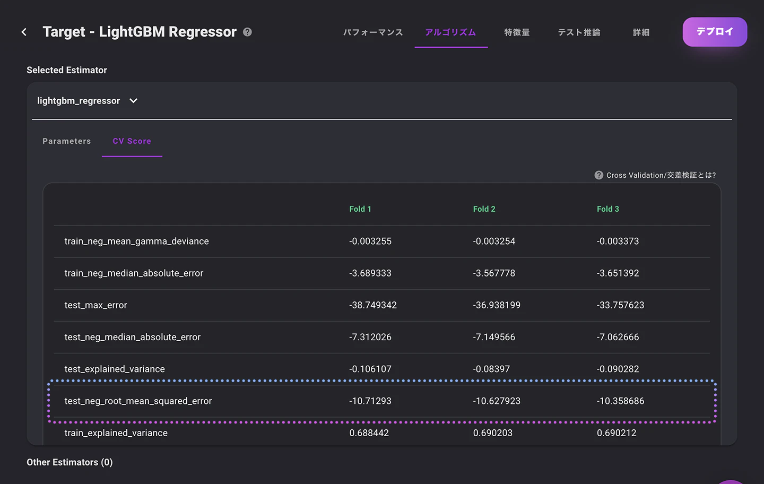Viewport: 764px width, 484px height.
Task: Click the value -10.71293 in Fold 1
Action: (370, 401)
